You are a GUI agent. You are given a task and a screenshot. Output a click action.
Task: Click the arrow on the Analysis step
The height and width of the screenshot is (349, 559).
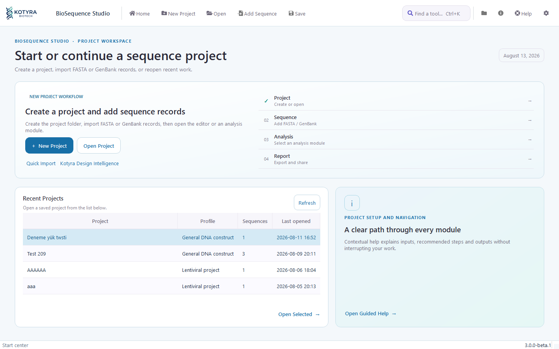point(530,140)
